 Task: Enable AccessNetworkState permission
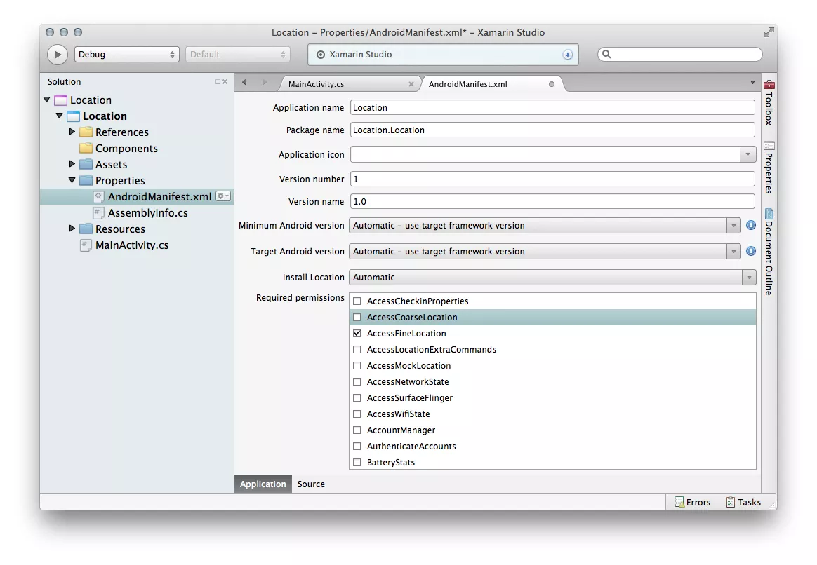(357, 382)
